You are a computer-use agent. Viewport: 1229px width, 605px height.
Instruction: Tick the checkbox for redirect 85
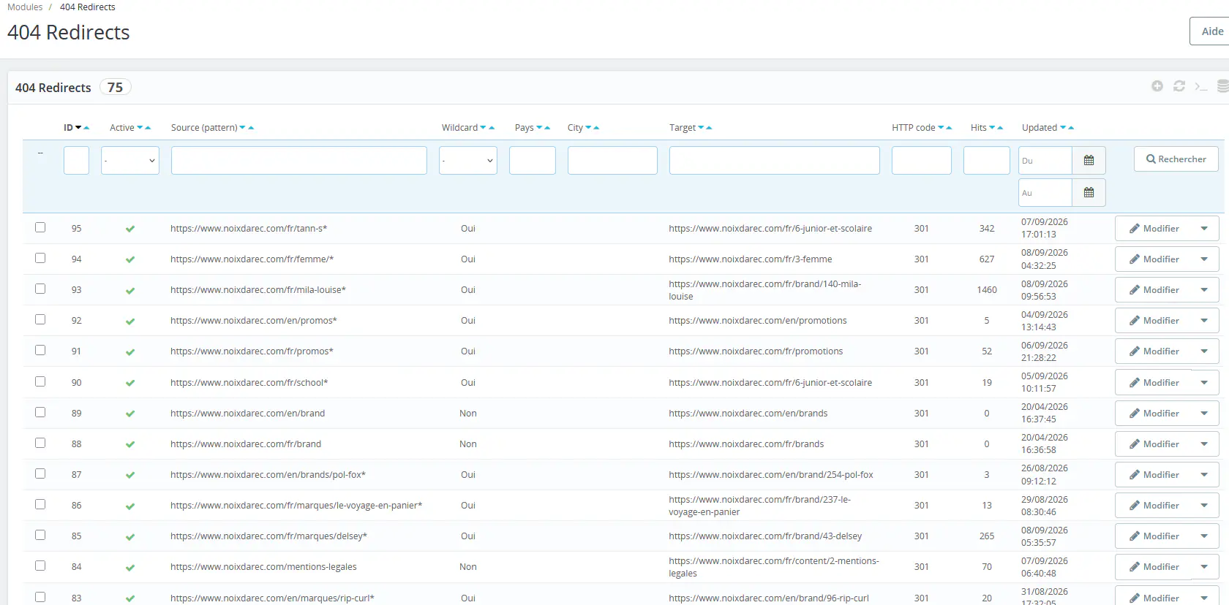pyautogui.click(x=40, y=535)
